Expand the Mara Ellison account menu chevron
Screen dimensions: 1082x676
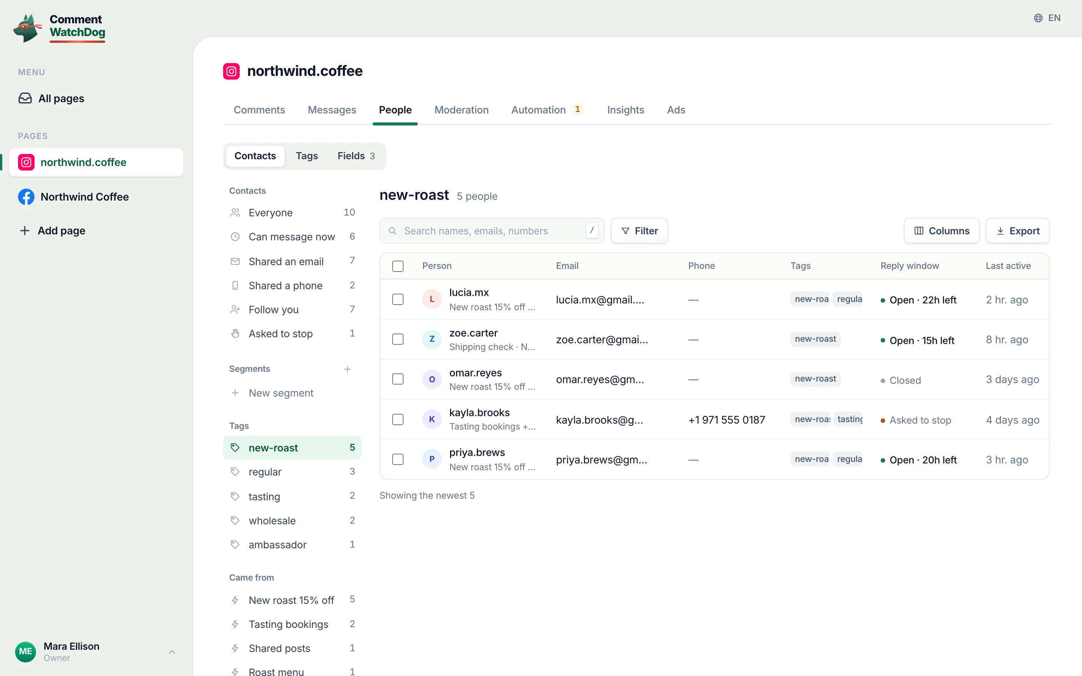click(172, 652)
